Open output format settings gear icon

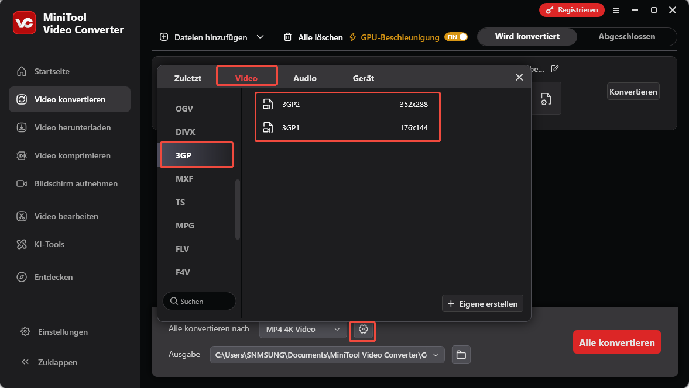click(x=363, y=329)
